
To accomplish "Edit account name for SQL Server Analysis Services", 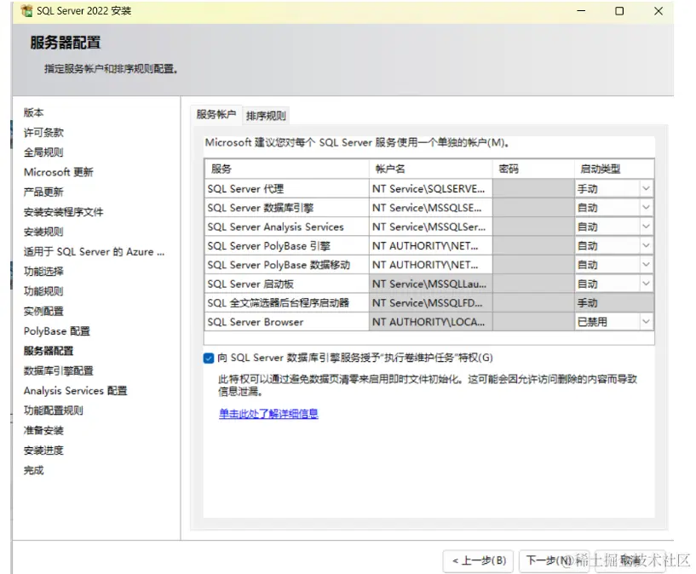I will (x=430, y=227).
